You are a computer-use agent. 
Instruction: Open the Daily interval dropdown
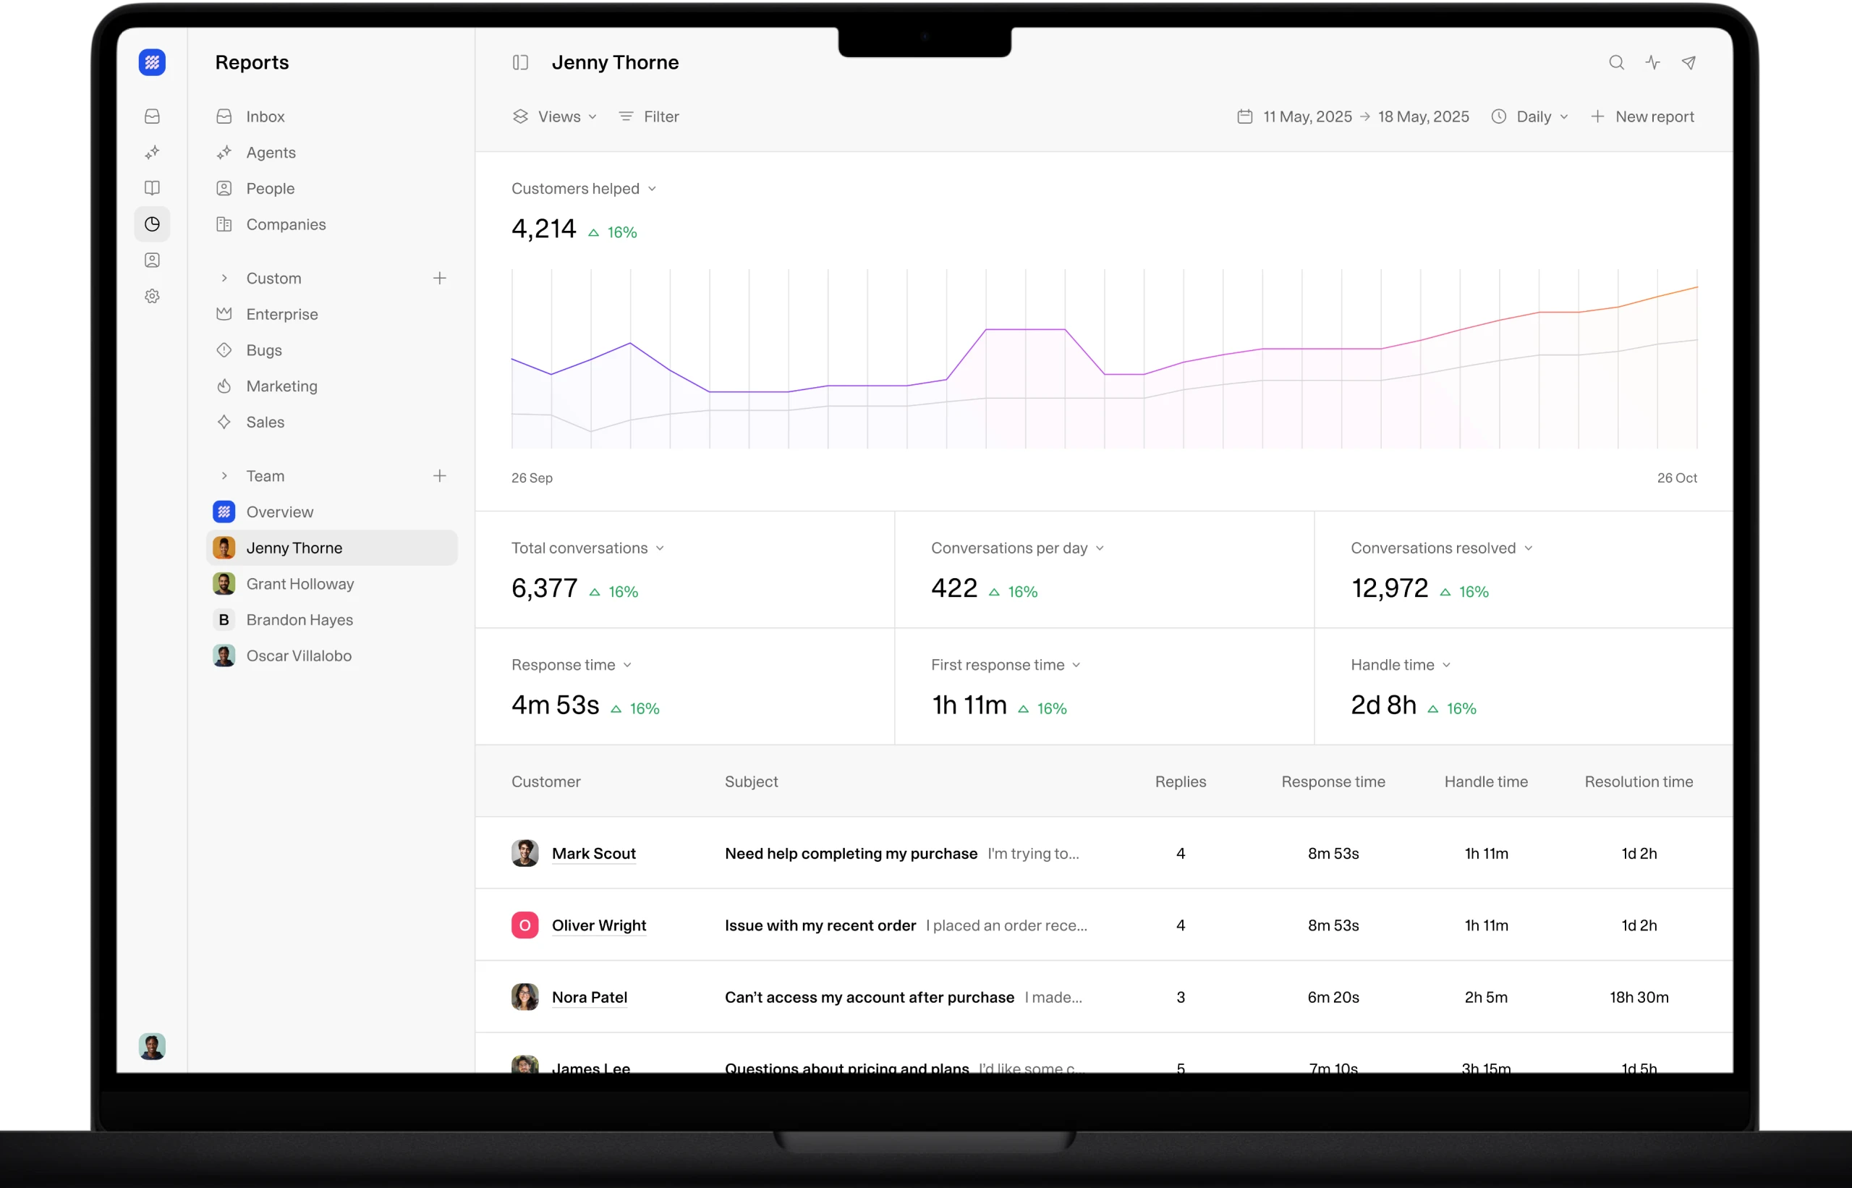[x=1536, y=116]
